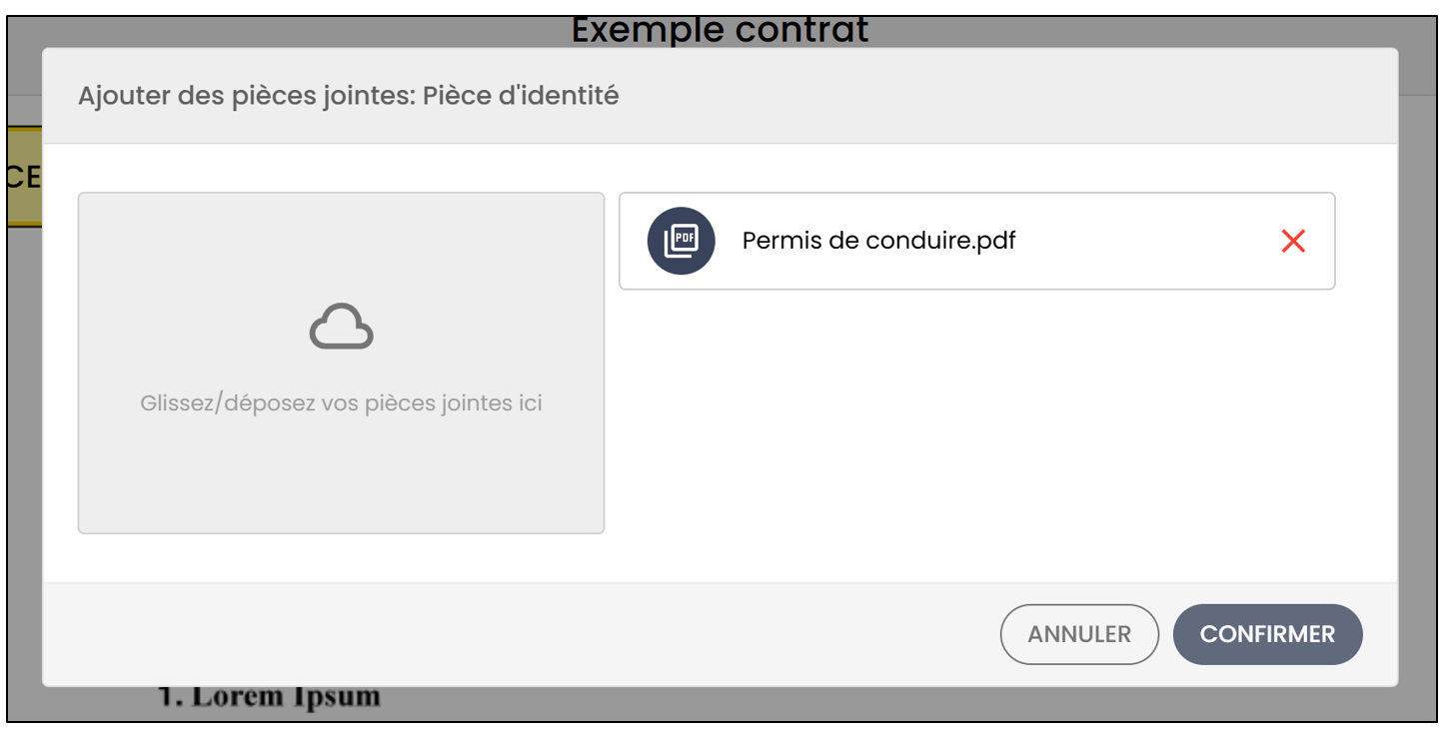
Task: Click the dialog footer bar left of ANNULER
Action: coord(520,634)
